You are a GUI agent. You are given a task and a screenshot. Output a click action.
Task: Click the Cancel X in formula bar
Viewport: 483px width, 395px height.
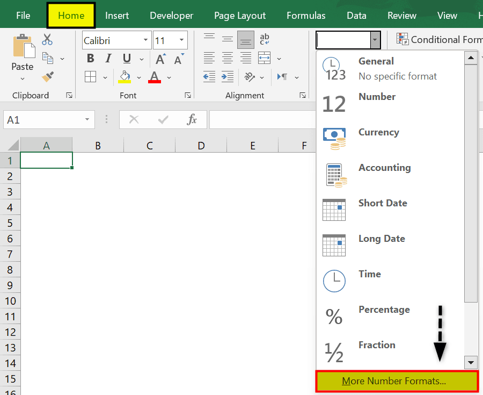134,119
